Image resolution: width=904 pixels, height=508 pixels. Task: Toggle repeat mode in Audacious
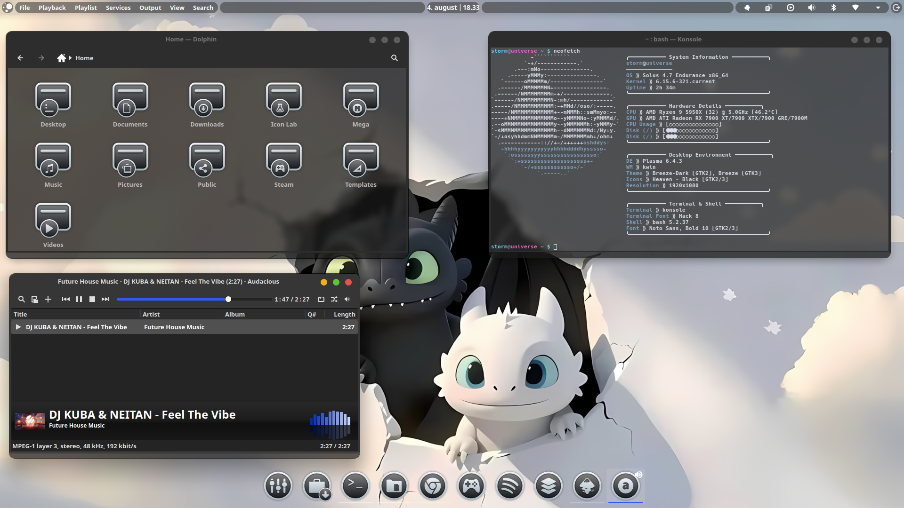tap(321, 299)
